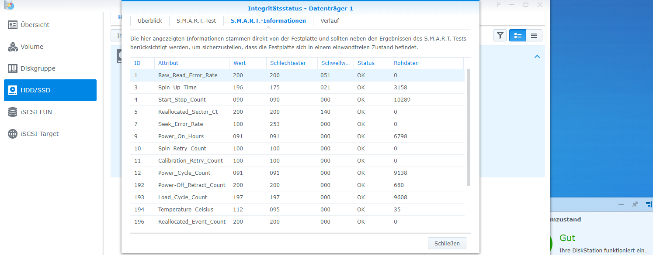Open the Übersicht section in sidebar
653x255 pixels.
click(50, 25)
